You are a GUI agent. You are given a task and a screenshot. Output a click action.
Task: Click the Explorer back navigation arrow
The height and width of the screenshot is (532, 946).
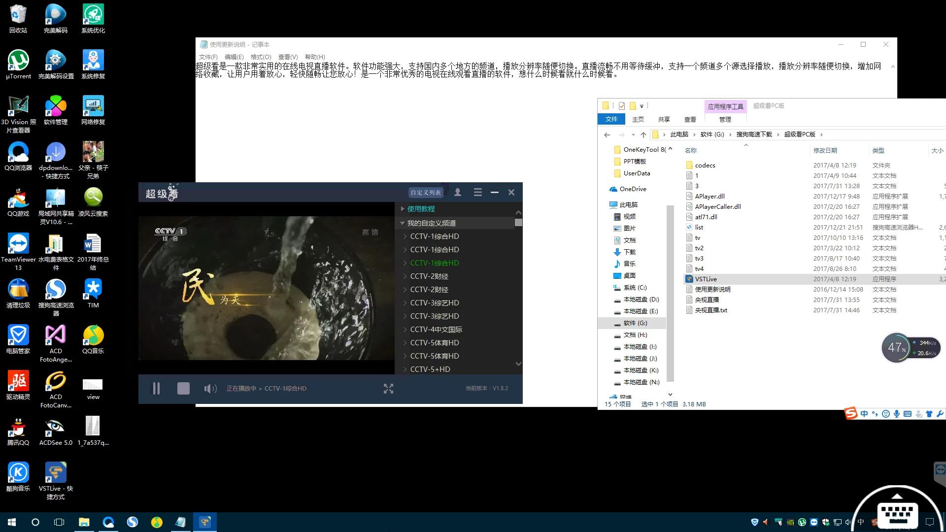click(x=607, y=134)
